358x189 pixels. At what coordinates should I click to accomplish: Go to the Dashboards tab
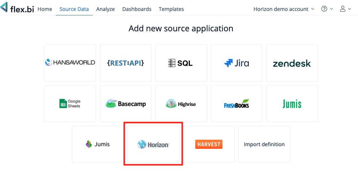coord(137,9)
